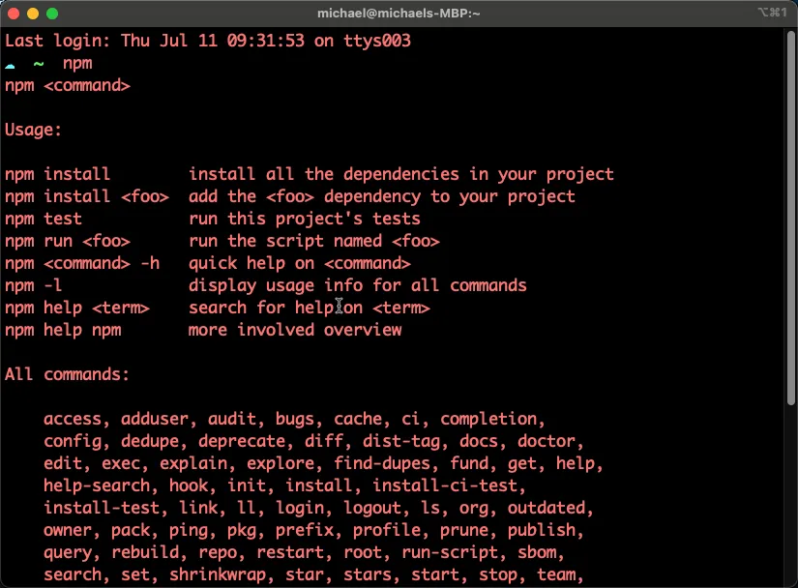Click the 'Usage:' heading text
This screenshot has height=588, width=798.
33,130
